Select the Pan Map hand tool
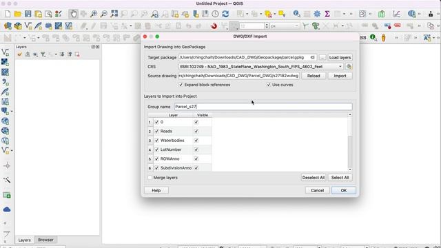The width and height of the screenshot is (441, 248). click(x=74, y=14)
